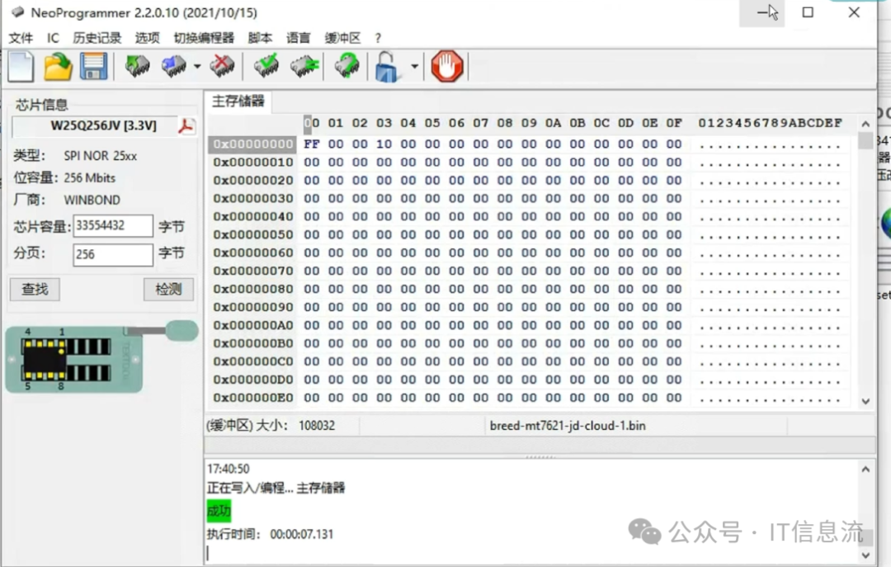
Task: Click the unlock padlock toolbar icon
Action: pos(386,67)
